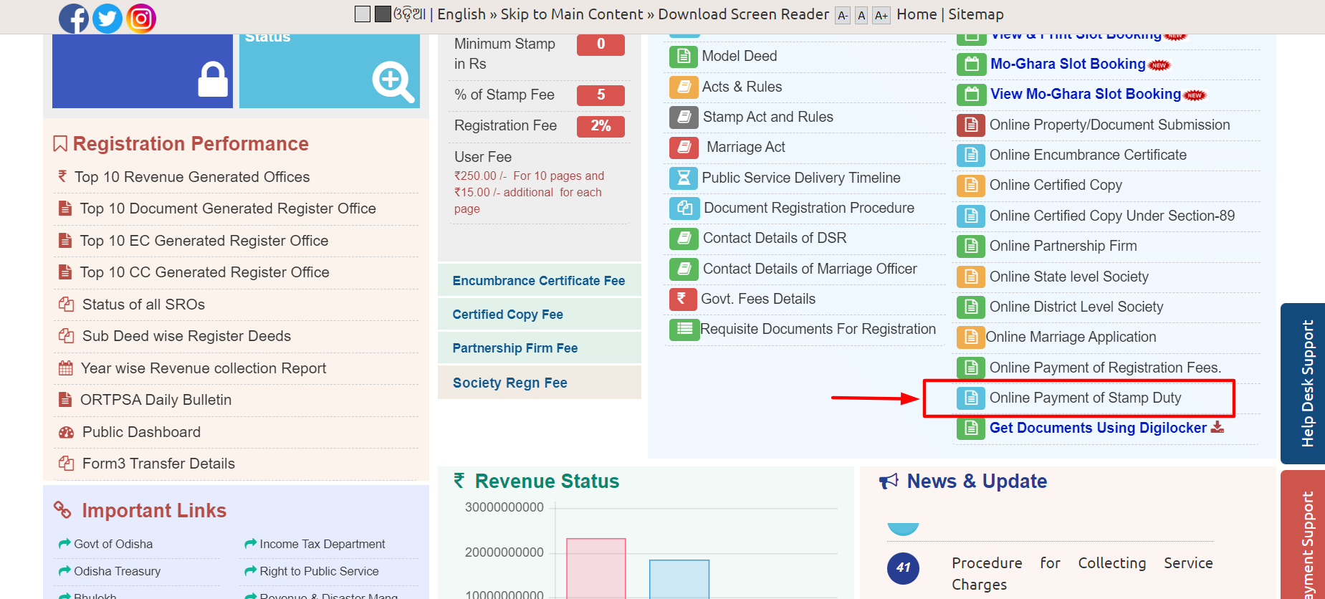This screenshot has height=599, width=1325.
Task: Open Online Payment of Stamp Duty link
Action: (x=1085, y=398)
